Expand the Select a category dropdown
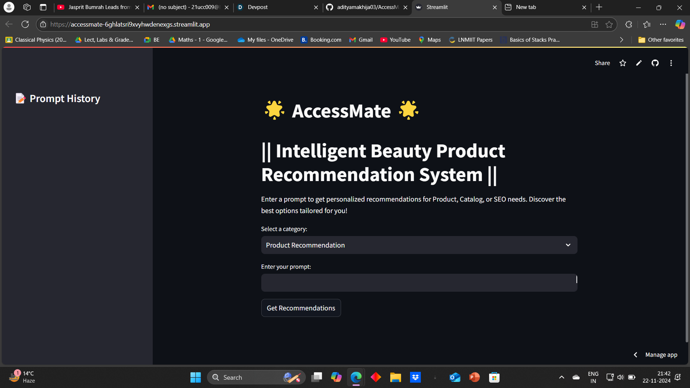Screen dimensions: 690x388 pyautogui.click(x=419, y=245)
